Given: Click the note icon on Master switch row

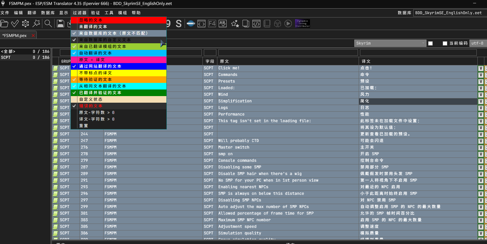Looking at the screenshot, I should click(55, 147).
